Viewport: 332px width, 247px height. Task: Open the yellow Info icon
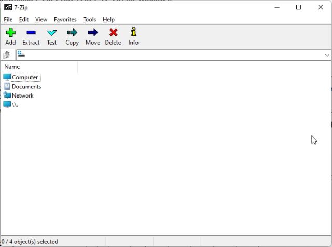pyautogui.click(x=133, y=33)
